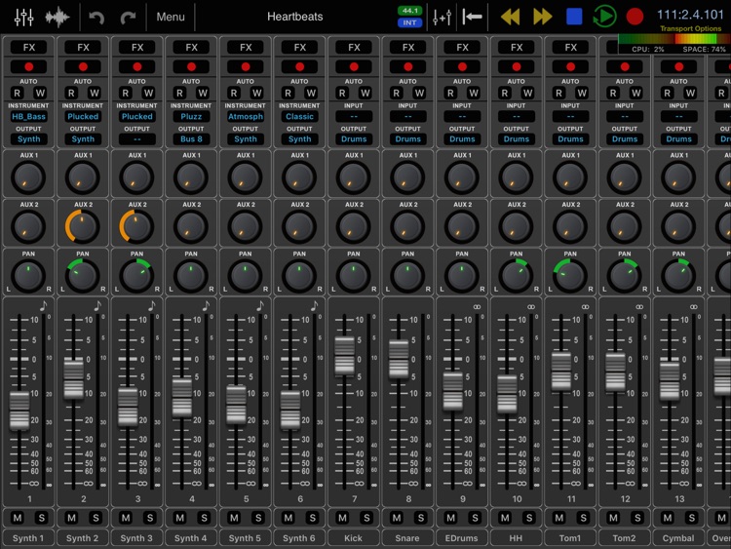Open Classic instrument selector
Screen dimensions: 731x549
click(x=299, y=116)
